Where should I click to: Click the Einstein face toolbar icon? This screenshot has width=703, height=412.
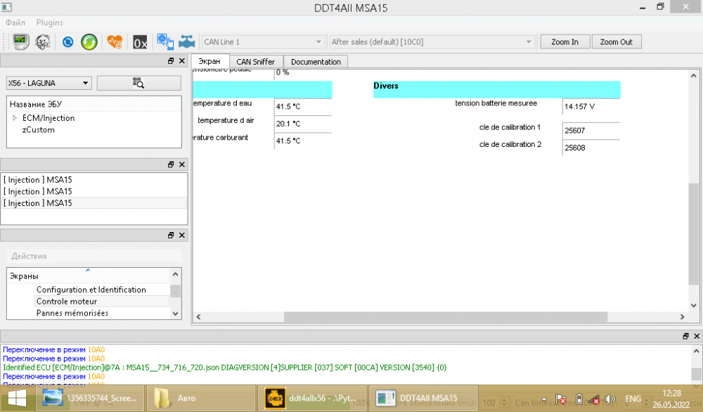coord(43,41)
